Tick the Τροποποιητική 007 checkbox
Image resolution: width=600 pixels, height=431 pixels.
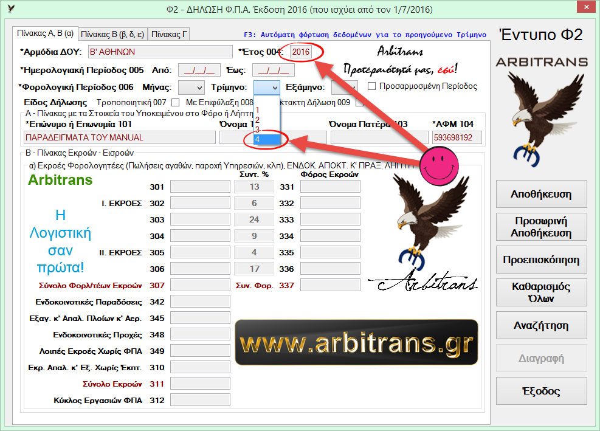175,102
